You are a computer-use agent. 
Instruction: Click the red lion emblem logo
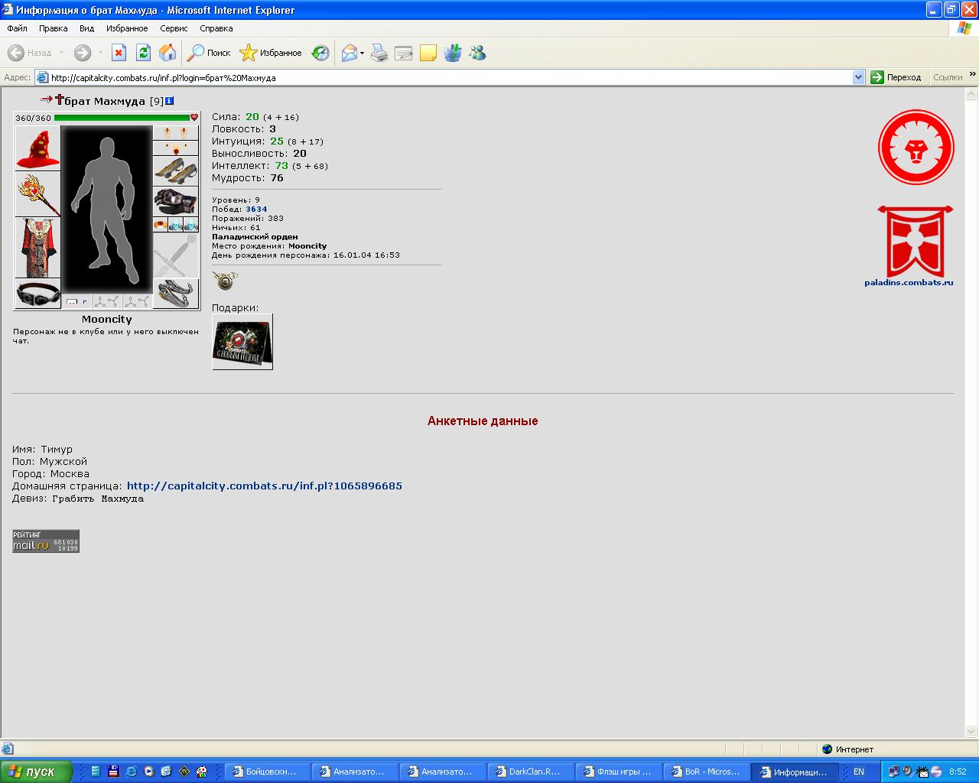(x=916, y=147)
